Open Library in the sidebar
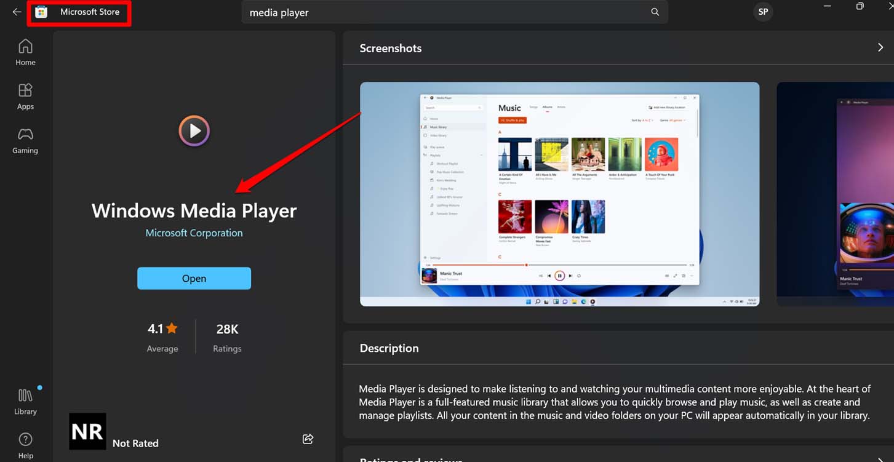The height and width of the screenshot is (462, 894). point(25,402)
